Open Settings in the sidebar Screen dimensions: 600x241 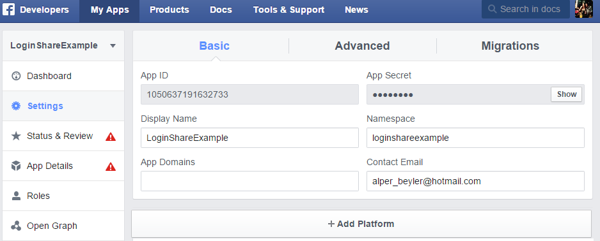63,106
